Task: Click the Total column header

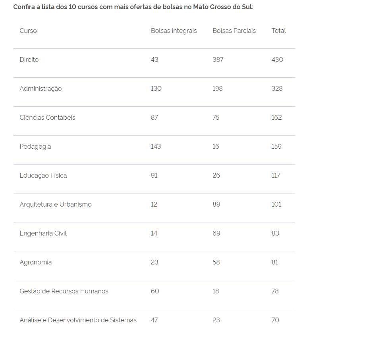Action: (x=278, y=31)
